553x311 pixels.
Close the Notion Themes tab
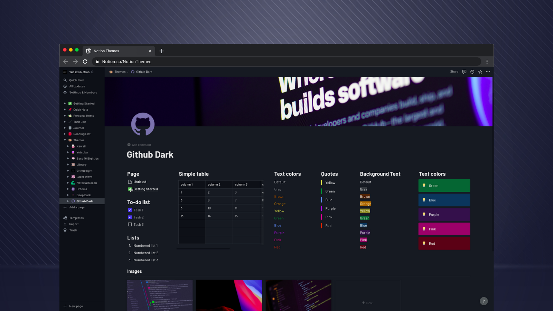tap(150, 51)
